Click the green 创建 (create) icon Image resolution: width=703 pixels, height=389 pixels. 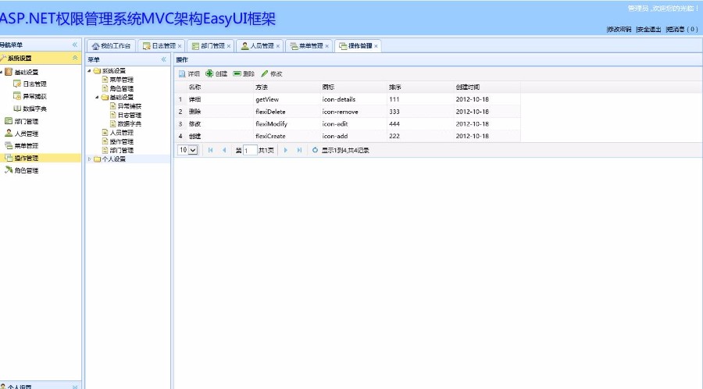coord(209,73)
